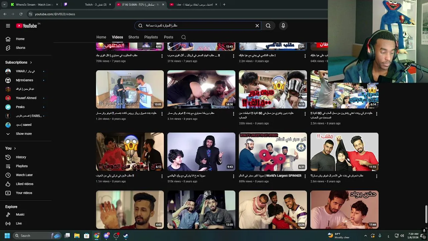Image resolution: width=428 pixels, height=241 pixels.
Task: Clear the search box text with X
Action: pos(257,26)
